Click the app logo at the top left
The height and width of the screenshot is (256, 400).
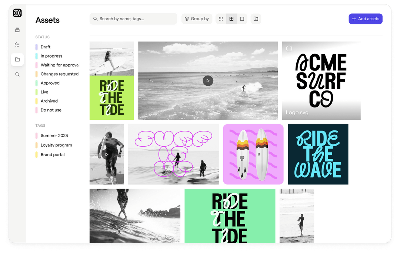tap(17, 13)
